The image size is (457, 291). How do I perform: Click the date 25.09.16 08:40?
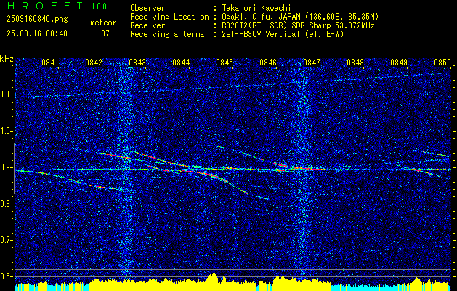coord(37,33)
